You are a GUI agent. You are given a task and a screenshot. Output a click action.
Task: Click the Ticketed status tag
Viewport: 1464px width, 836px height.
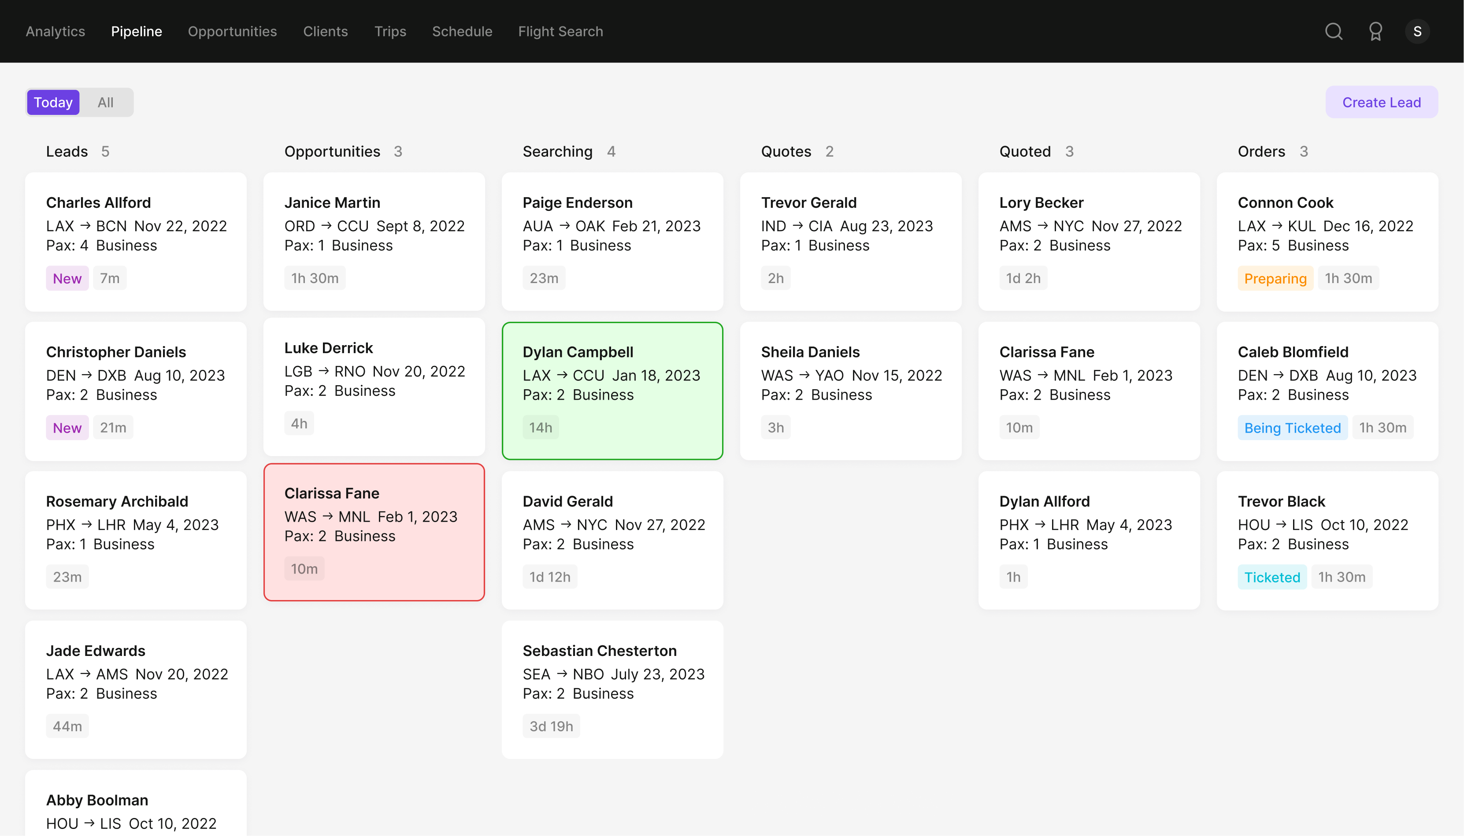pyautogui.click(x=1272, y=577)
